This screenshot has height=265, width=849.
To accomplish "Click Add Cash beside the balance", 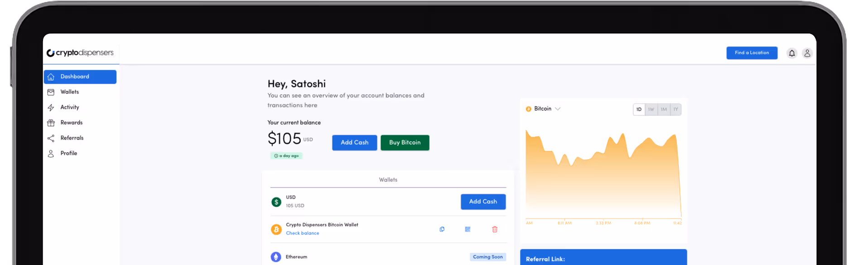I will pos(355,143).
